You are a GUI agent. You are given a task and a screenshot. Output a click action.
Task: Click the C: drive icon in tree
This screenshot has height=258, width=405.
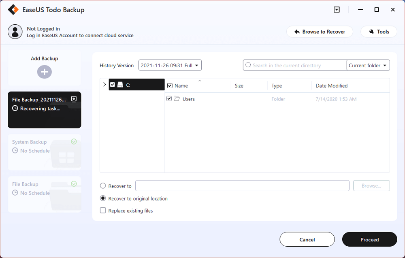(x=120, y=85)
